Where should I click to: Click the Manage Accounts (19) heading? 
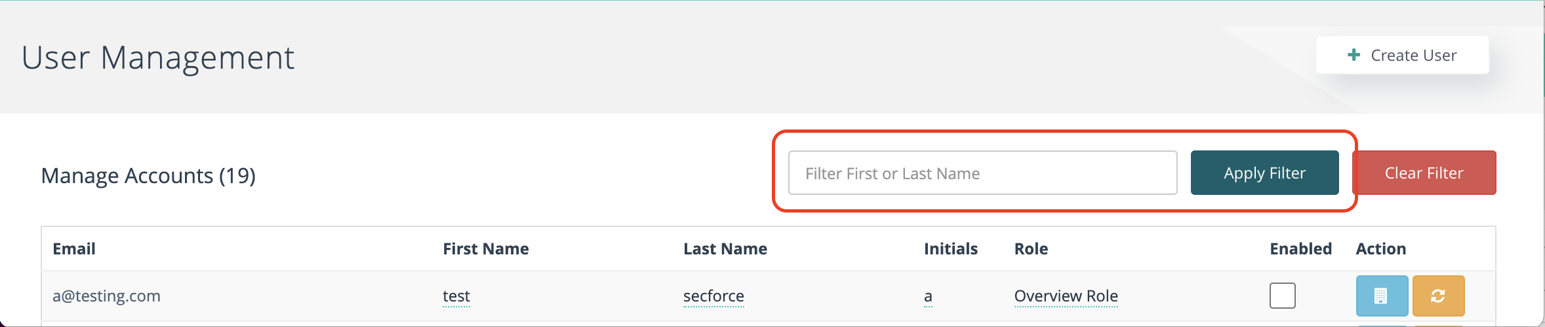148,175
